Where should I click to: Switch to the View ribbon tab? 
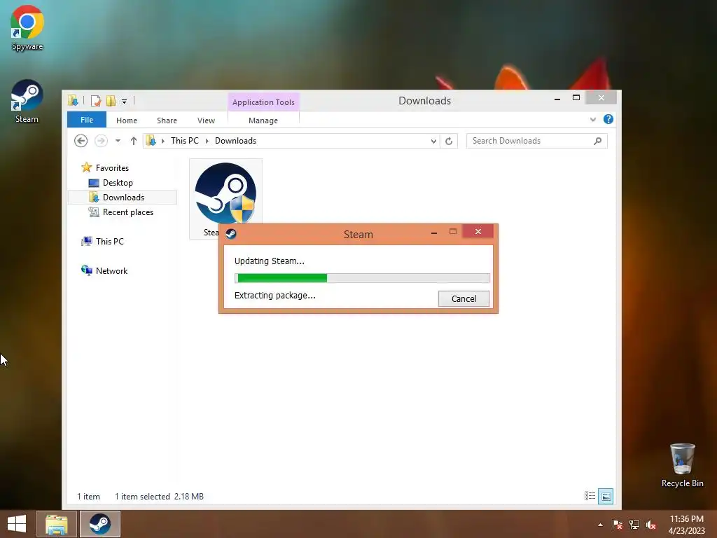(x=207, y=120)
